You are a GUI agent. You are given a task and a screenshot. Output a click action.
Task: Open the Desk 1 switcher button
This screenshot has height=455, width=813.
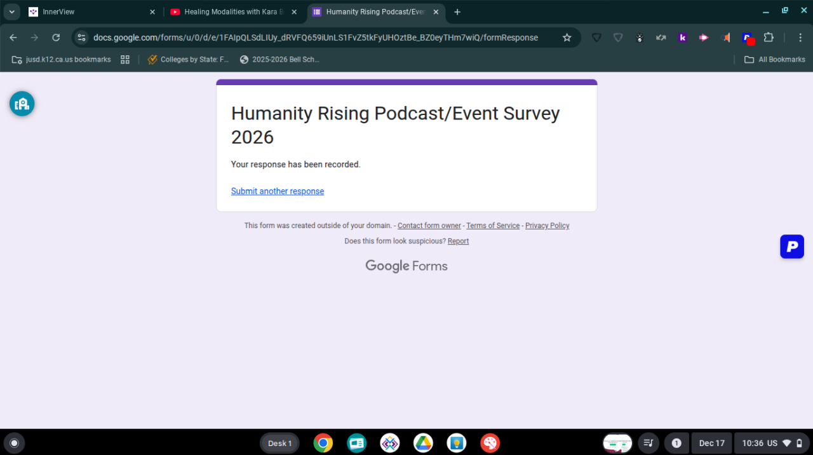279,443
